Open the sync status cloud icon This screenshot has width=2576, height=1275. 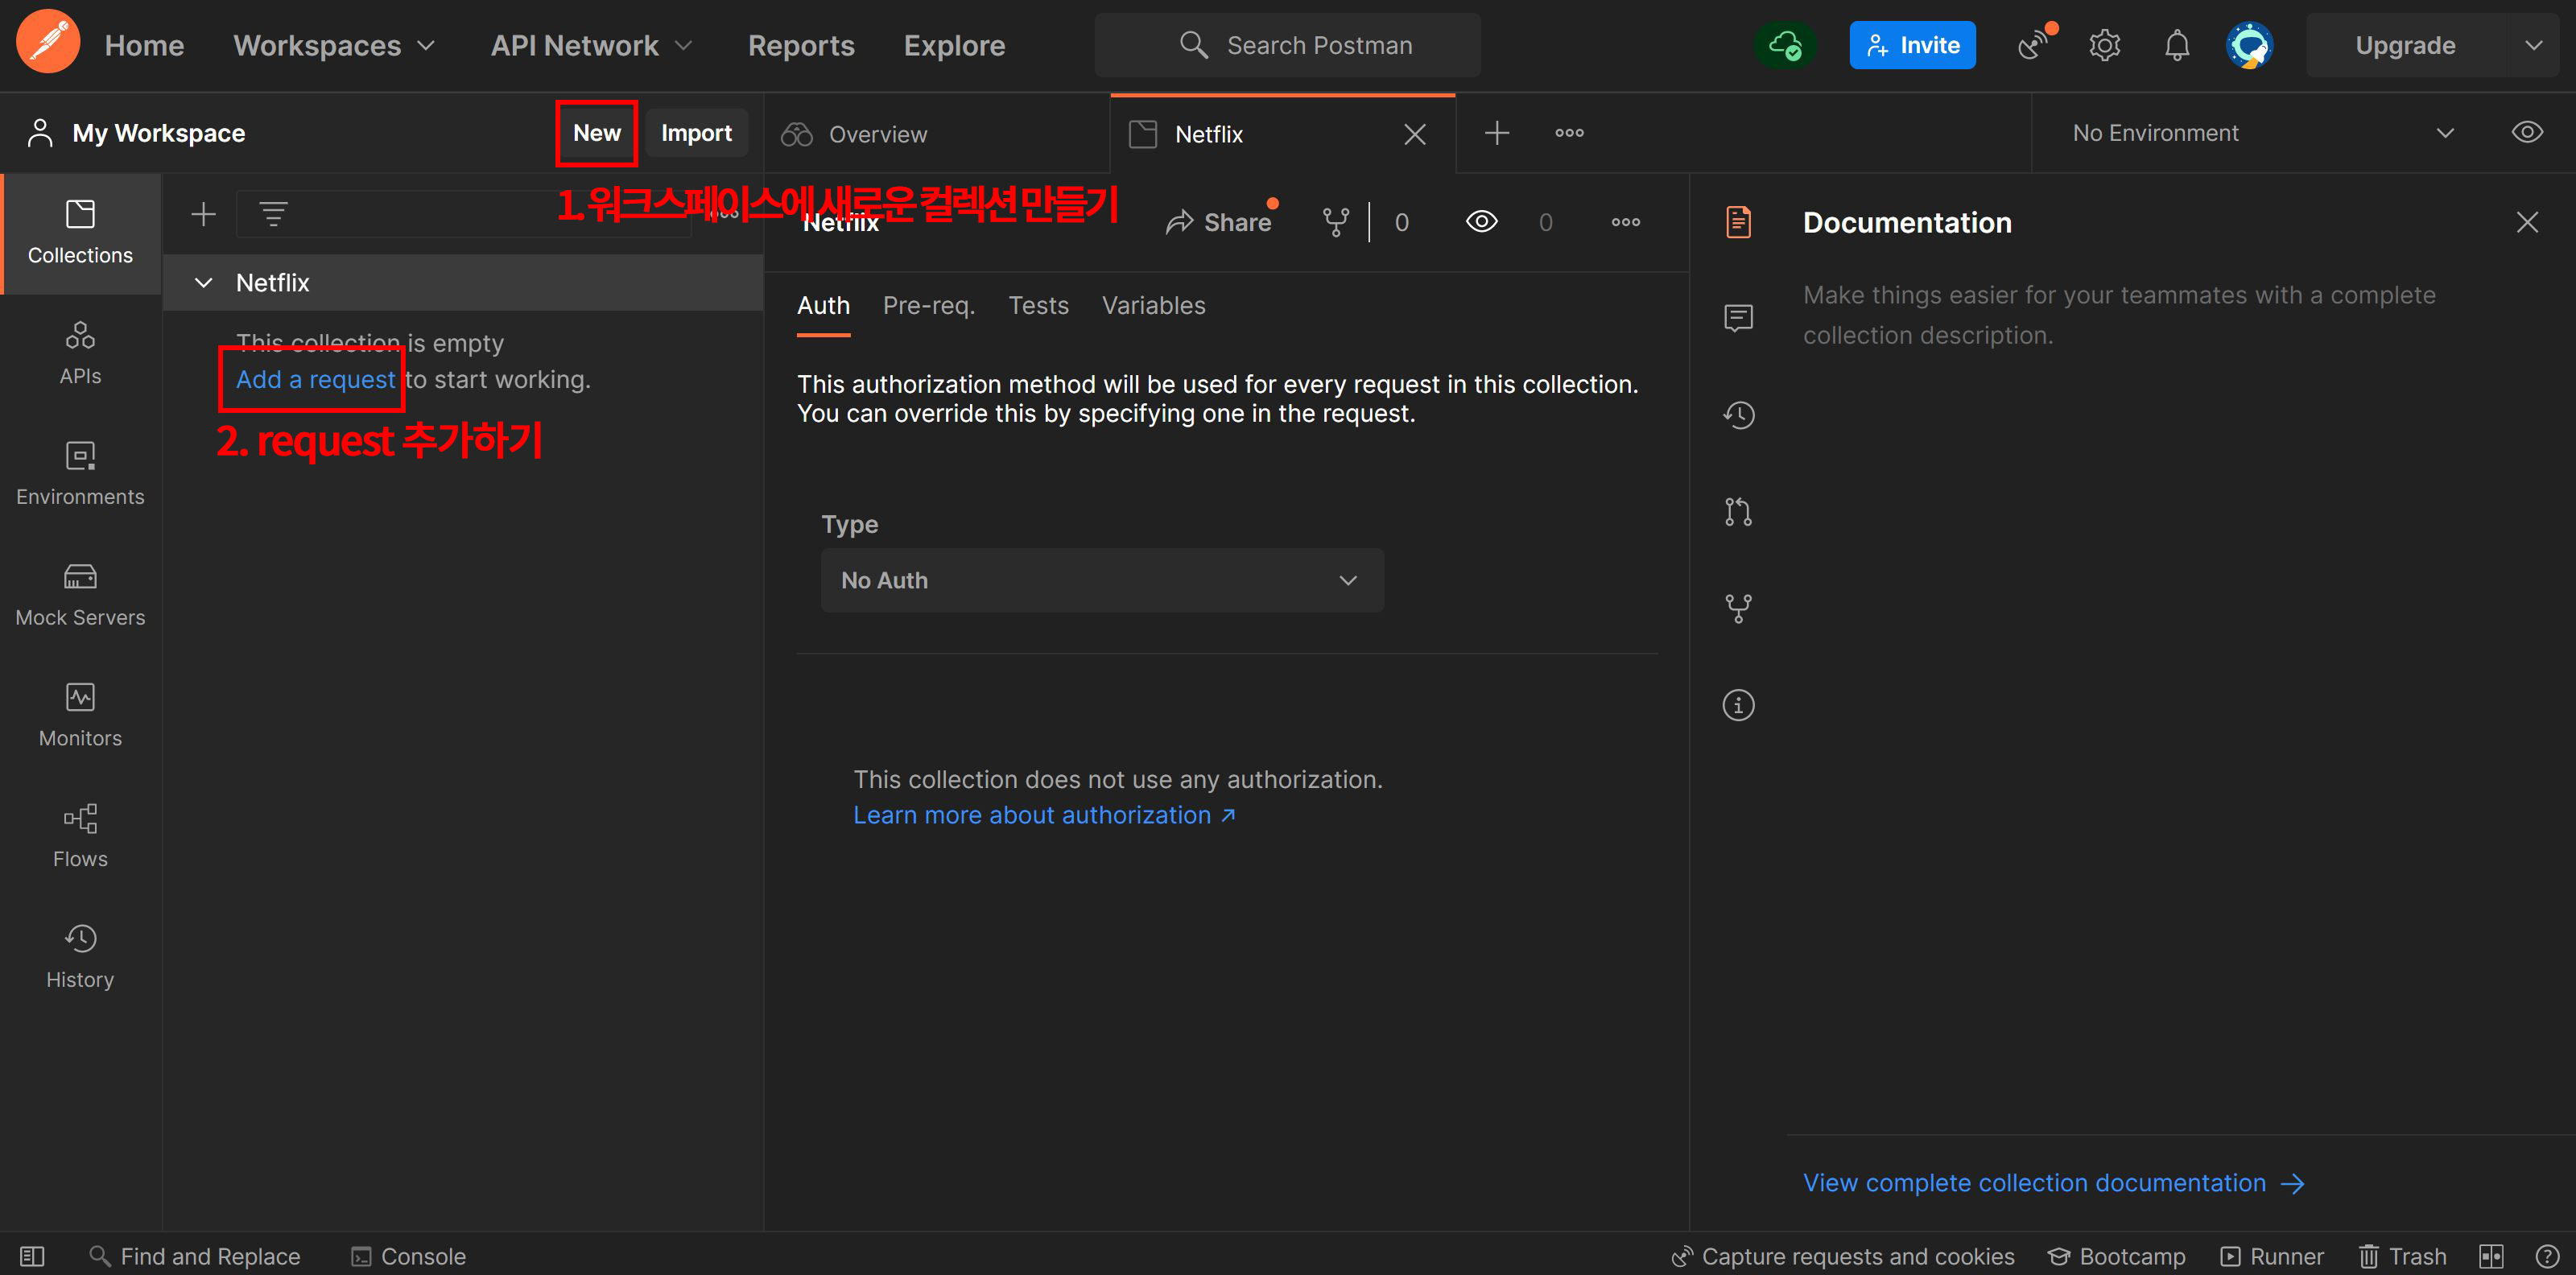(1785, 45)
